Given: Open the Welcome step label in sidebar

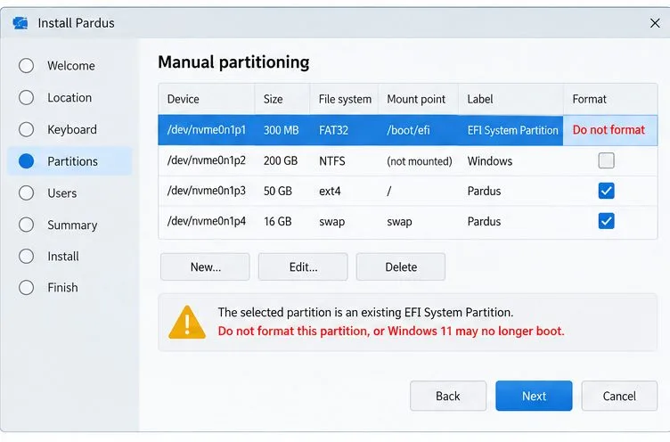Looking at the screenshot, I should click(71, 66).
